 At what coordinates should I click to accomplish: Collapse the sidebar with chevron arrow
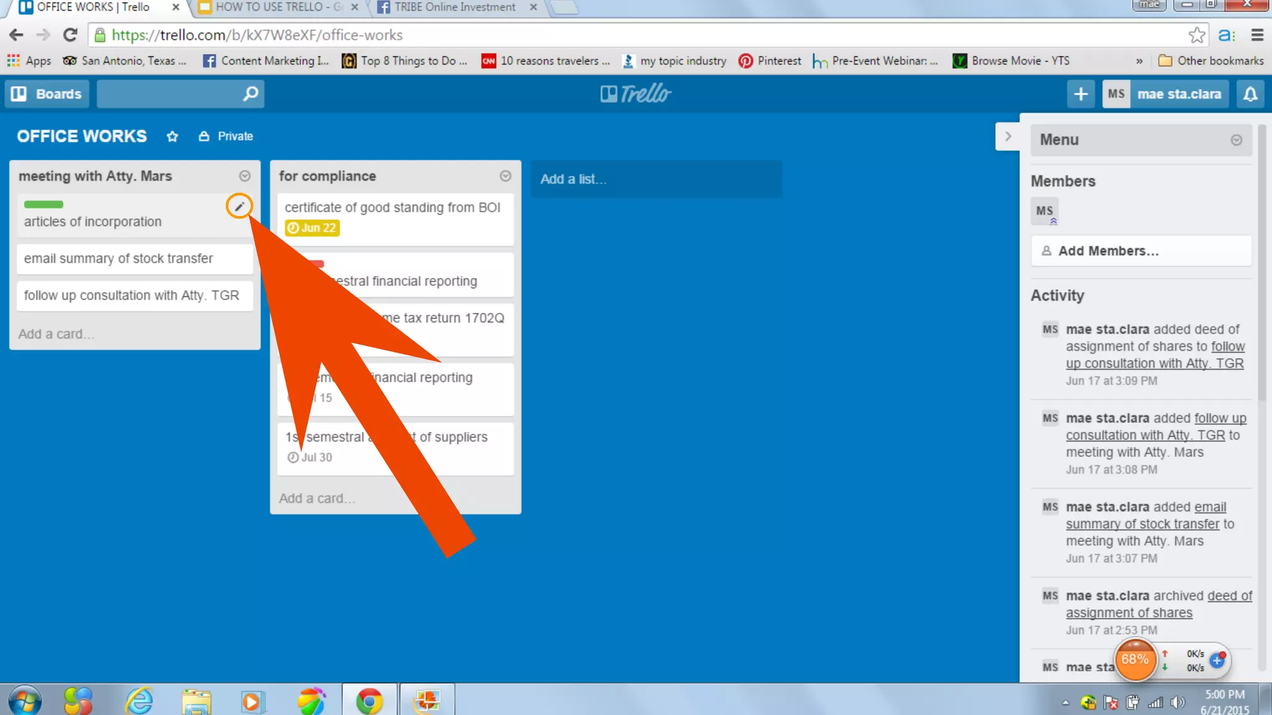pos(1007,136)
